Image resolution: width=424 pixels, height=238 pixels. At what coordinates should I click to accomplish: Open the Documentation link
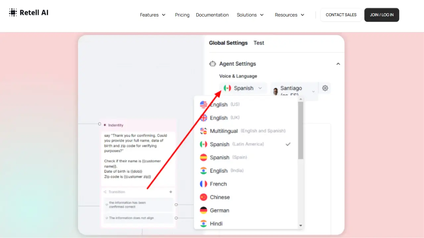pos(212,15)
